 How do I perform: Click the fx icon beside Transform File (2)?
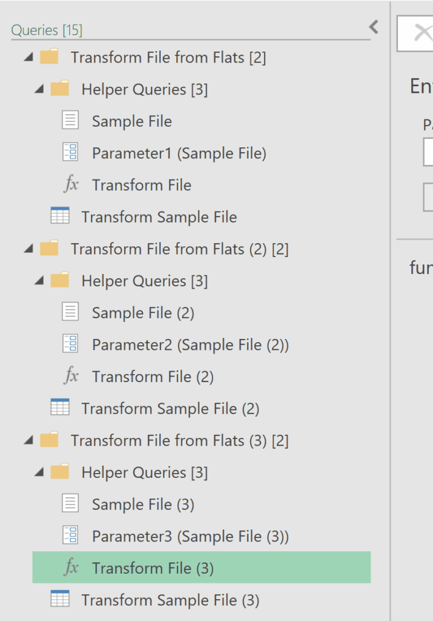[71, 376]
